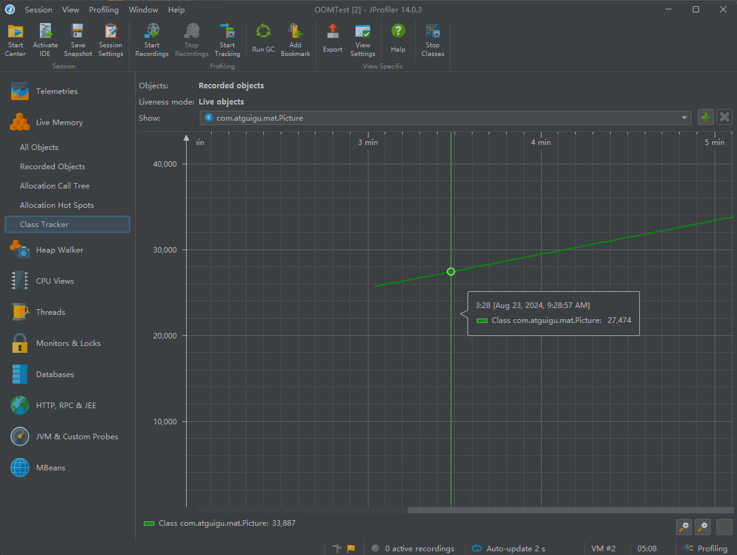Viewport: 737px width, 555px height.
Task: Click the pin icon in status bar
Action: click(x=337, y=548)
